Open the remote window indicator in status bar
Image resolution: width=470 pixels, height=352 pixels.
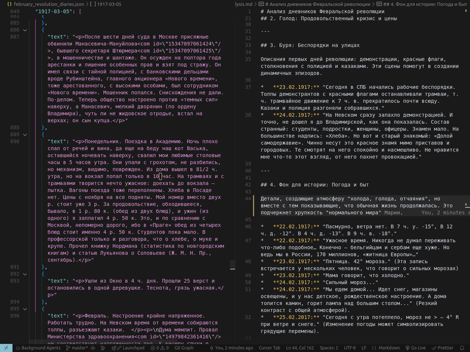coord(6,348)
